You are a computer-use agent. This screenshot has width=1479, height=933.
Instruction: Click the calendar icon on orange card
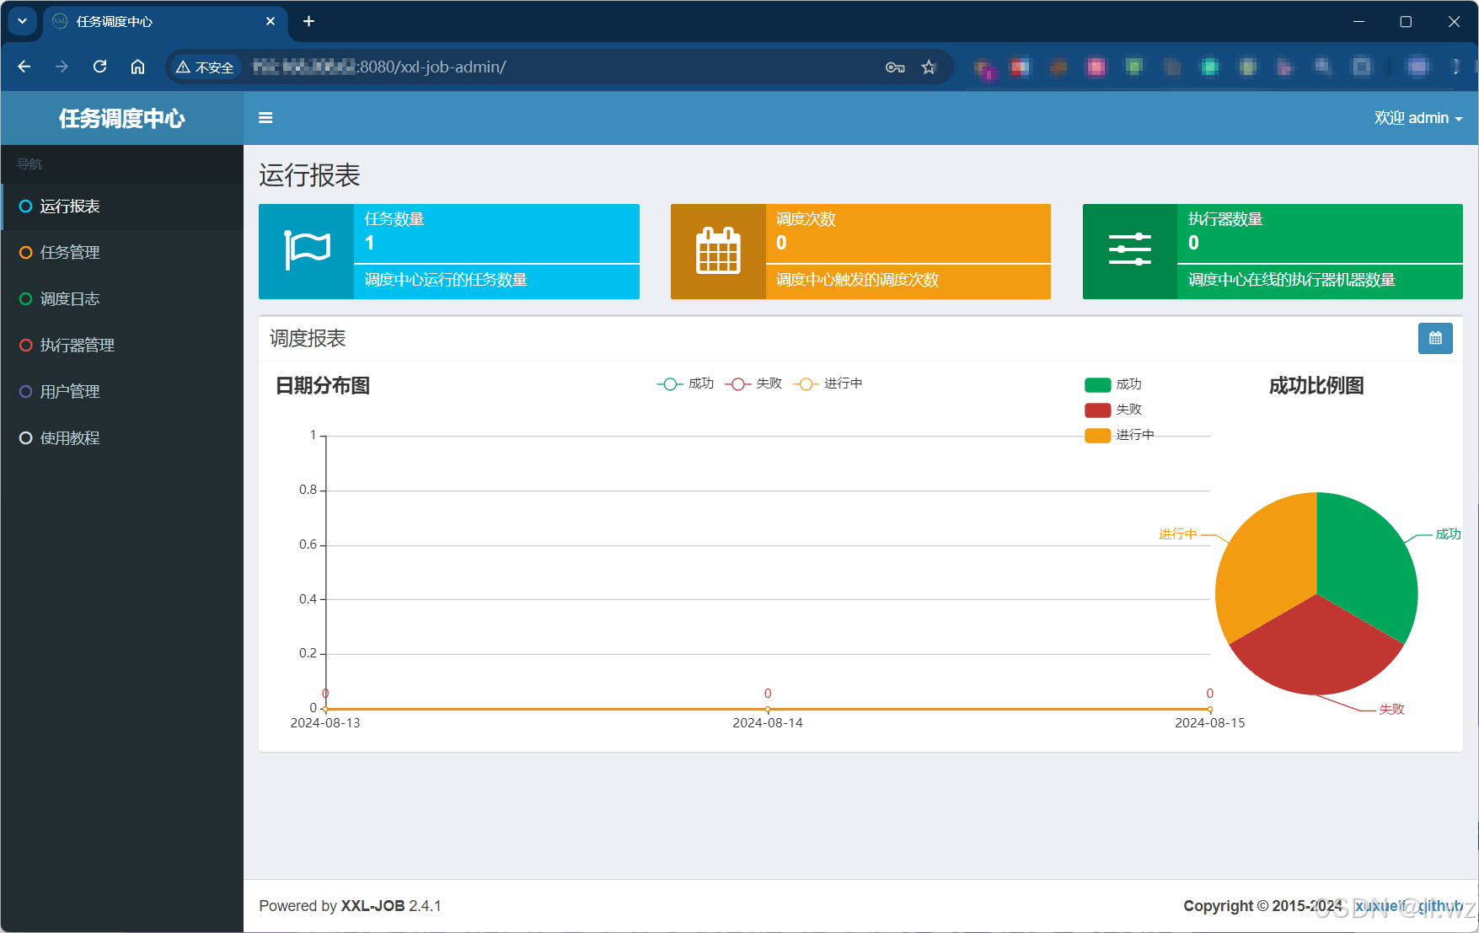pos(718,250)
